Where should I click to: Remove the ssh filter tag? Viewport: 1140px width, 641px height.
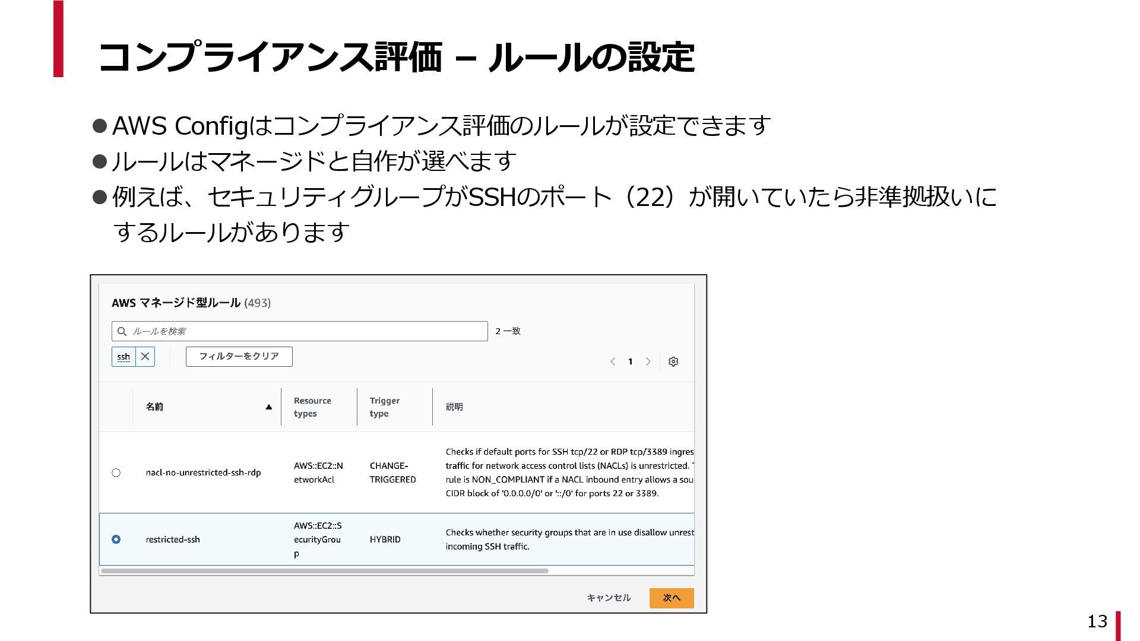145,357
